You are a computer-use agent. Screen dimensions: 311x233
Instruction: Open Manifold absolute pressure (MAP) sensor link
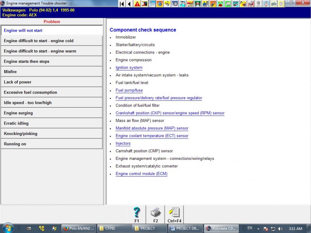coord(152,128)
